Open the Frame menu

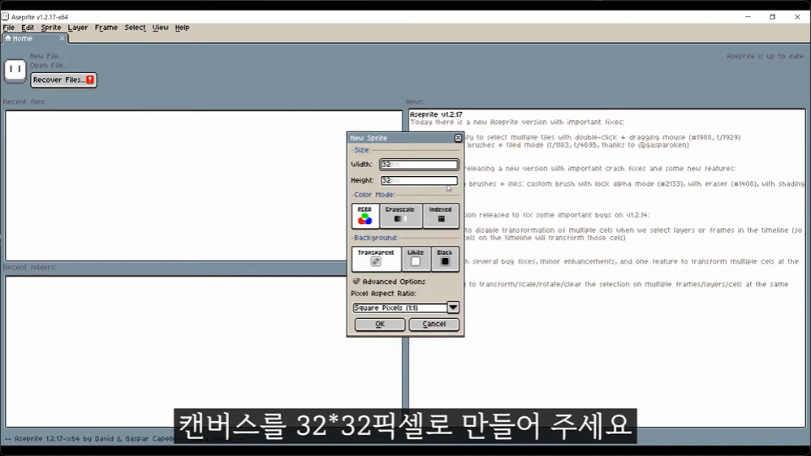click(x=106, y=28)
